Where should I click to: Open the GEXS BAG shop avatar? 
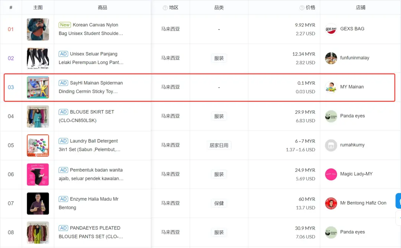tap(331, 29)
